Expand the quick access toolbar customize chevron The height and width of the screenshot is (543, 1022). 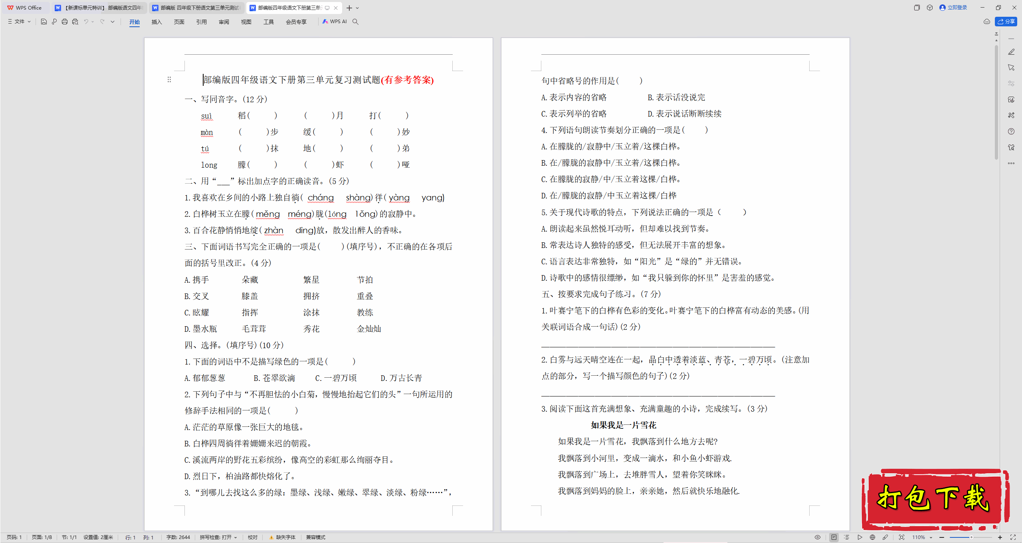tap(113, 22)
